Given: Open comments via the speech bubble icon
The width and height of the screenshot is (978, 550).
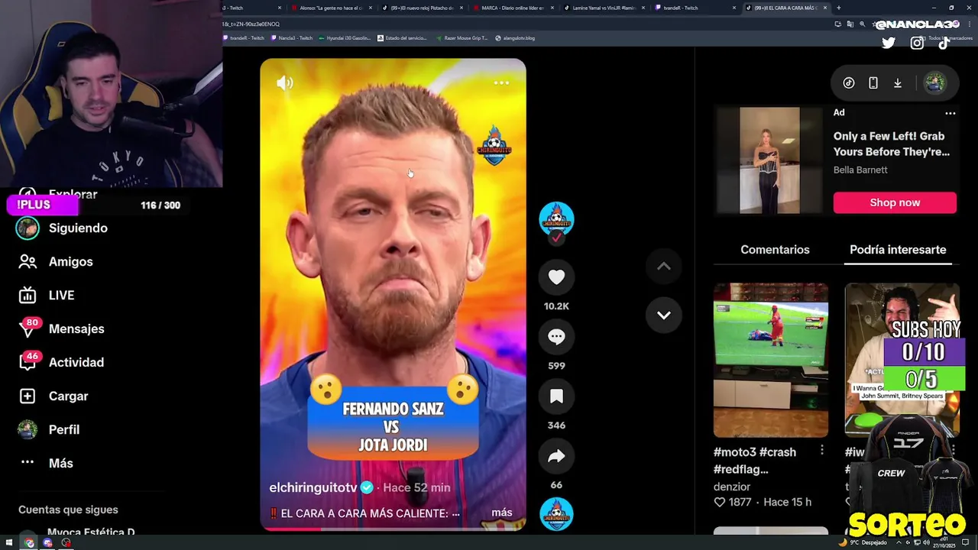Looking at the screenshot, I should point(556,337).
